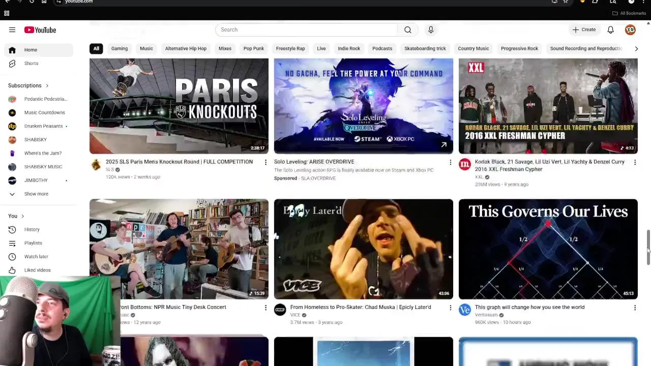Image resolution: width=651 pixels, height=366 pixels.
Task: Open options for Veritasium graph video
Action: 635,308
